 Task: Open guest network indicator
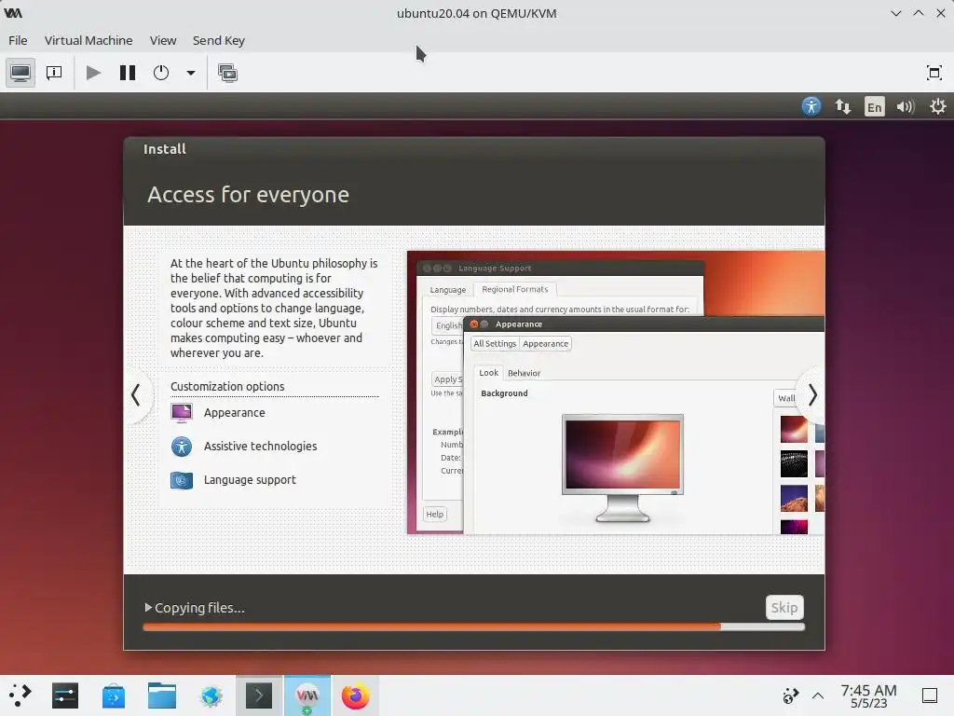pos(842,106)
